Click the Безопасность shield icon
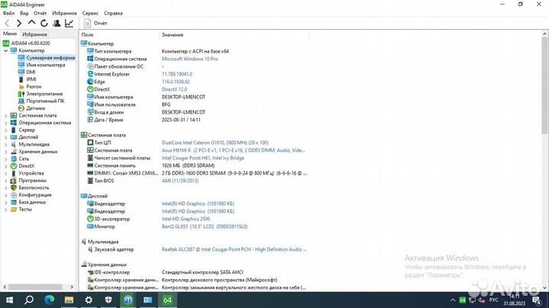Screen dimensions: 549x308 [x=14, y=188]
